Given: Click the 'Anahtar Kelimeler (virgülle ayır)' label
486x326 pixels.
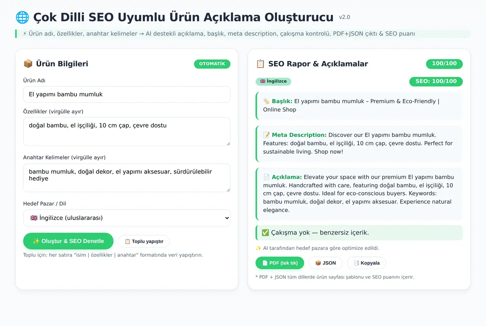Looking at the screenshot, I should [64, 158].
